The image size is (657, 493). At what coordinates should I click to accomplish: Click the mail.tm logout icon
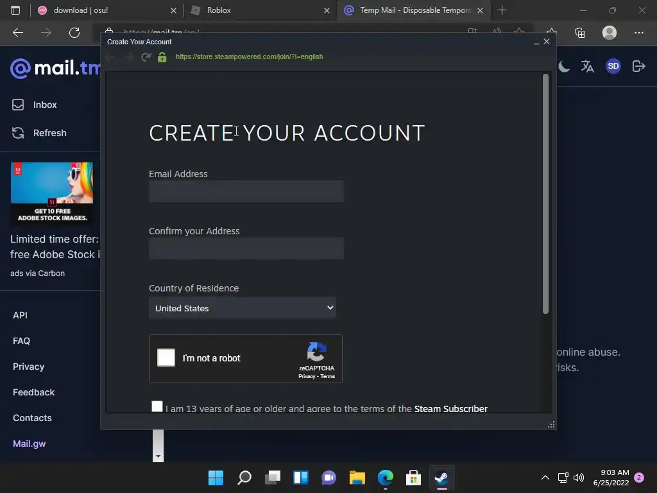pos(638,66)
